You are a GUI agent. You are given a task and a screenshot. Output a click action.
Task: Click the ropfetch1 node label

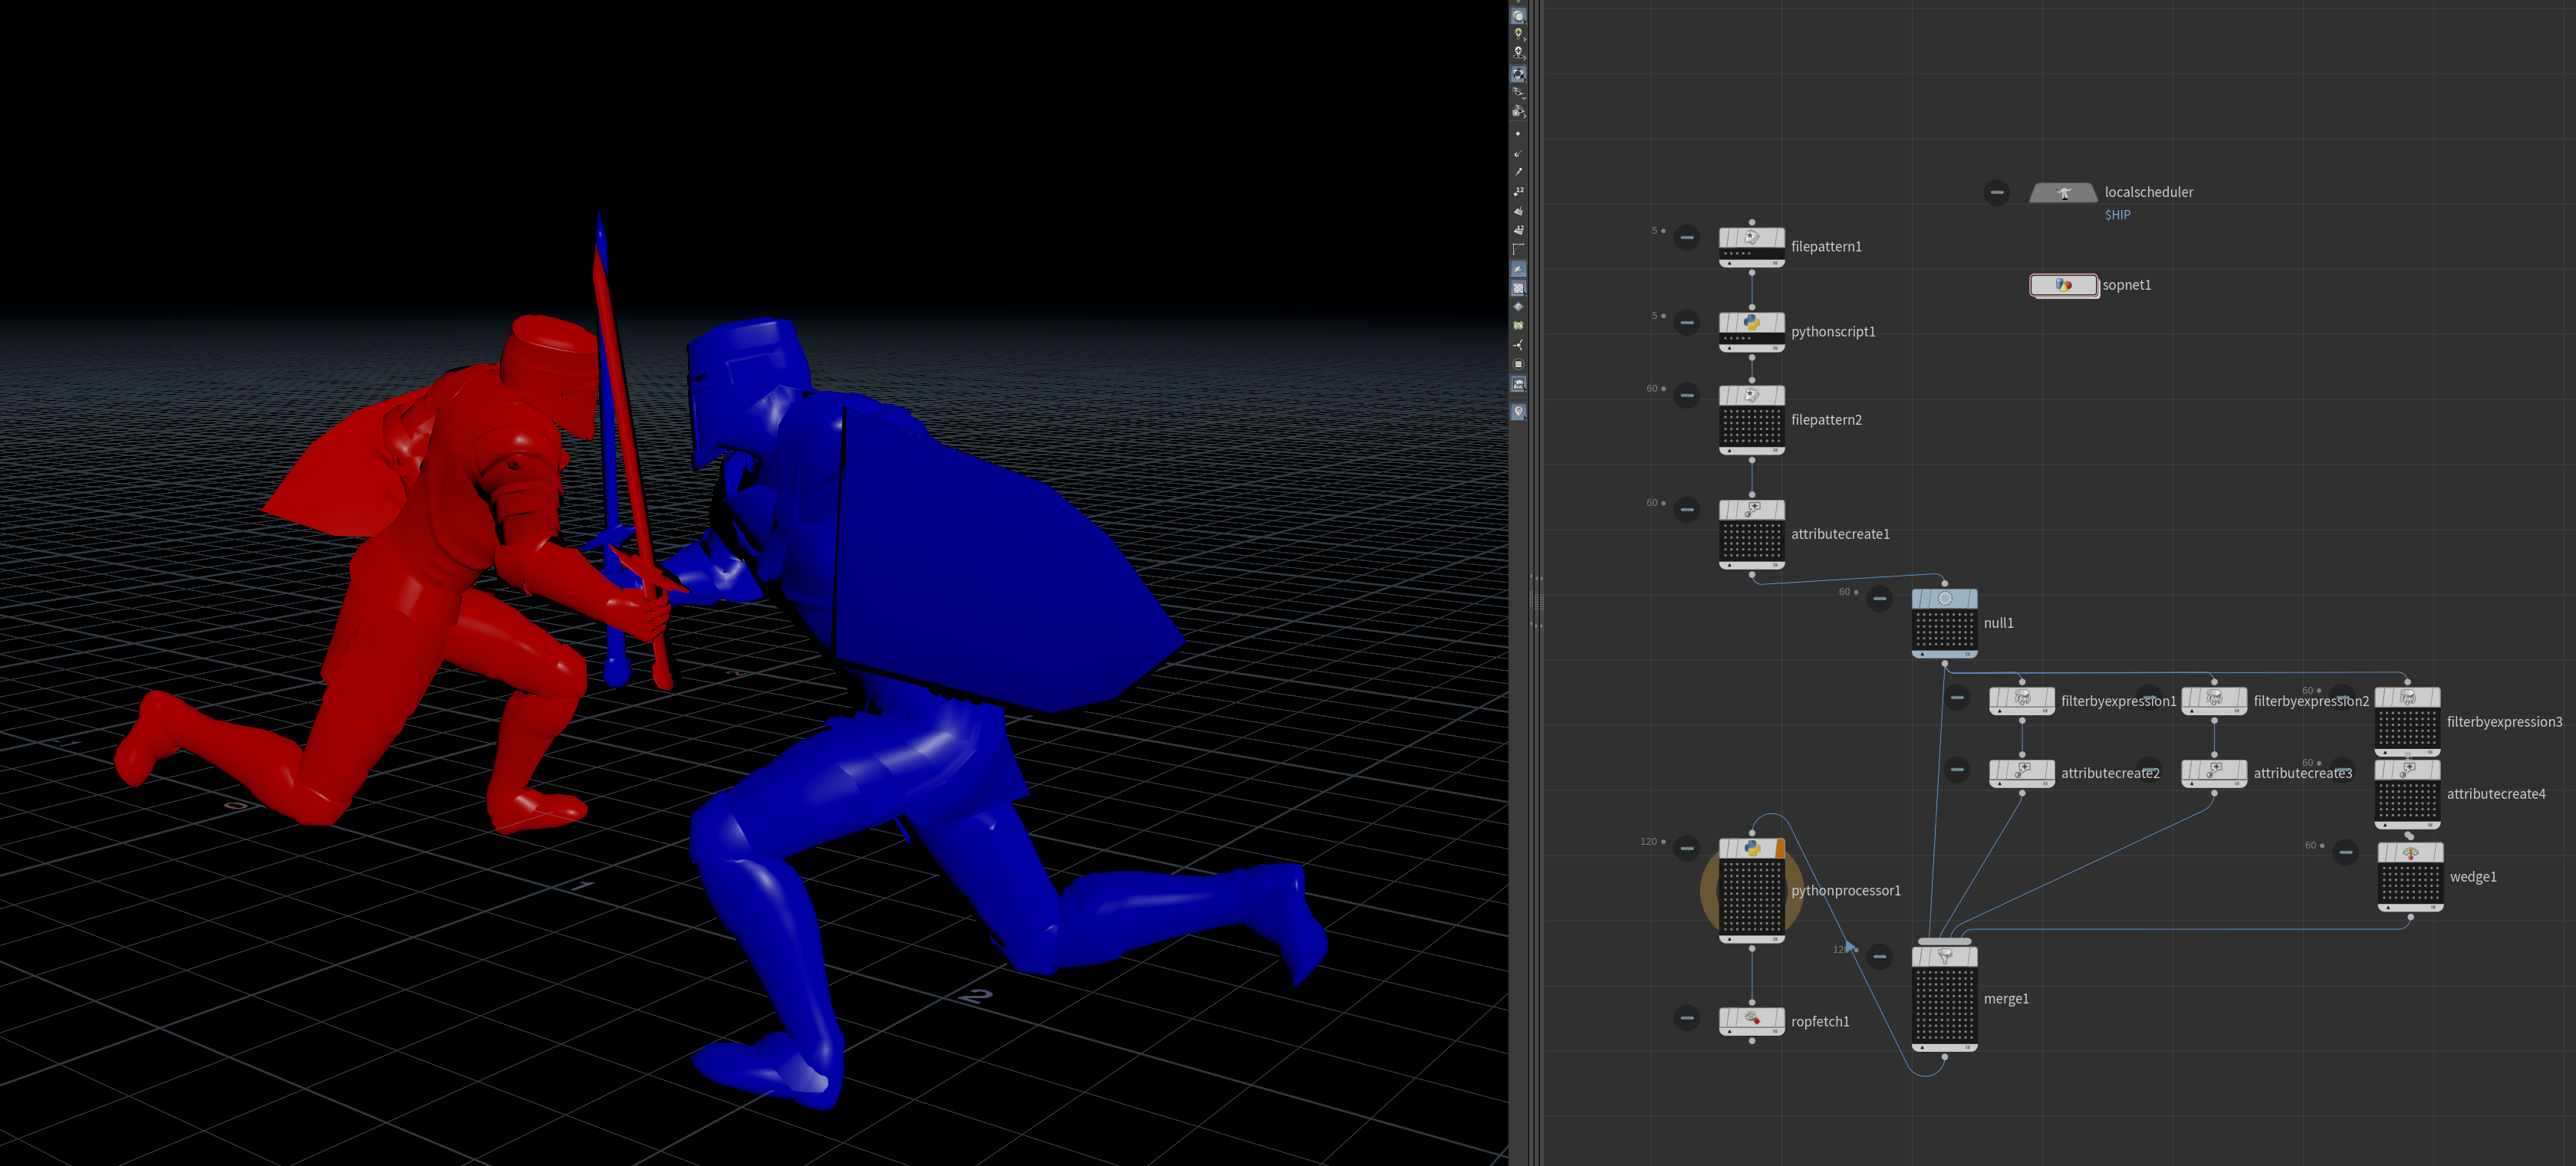point(1819,1022)
